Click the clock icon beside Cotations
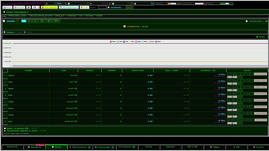This screenshot has width=269, height=151. pos(247,21)
